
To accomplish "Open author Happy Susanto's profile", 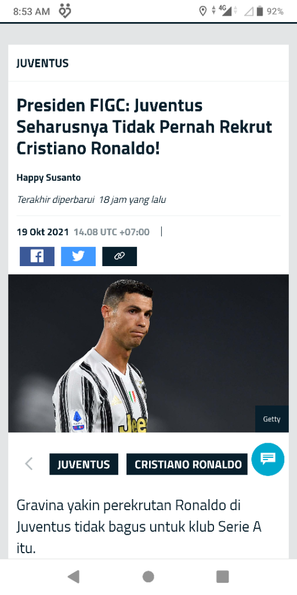I will pos(49,178).
